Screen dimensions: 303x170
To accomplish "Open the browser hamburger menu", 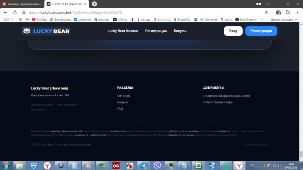I will 268,4.
